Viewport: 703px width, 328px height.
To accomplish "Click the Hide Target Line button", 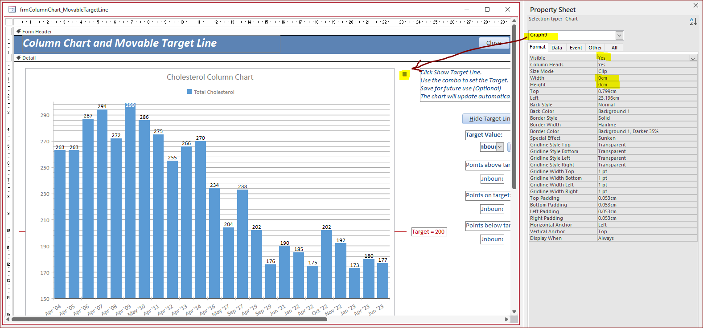I will (486, 119).
